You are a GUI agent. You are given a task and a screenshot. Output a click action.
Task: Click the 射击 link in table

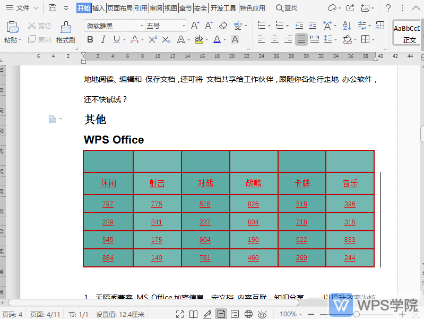click(x=157, y=183)
